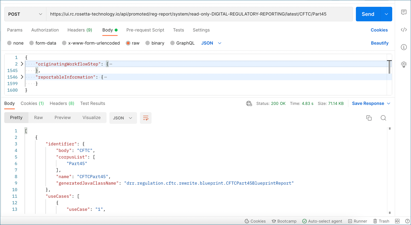Image resolution: width=411 pixels, height=225 pixels.
Task: Switch to the Authorization tab
Action: 45,30
